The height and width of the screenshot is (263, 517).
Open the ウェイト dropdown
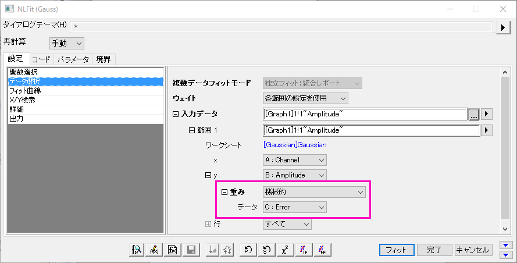tap(305, 98)
